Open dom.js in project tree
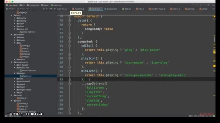The image size is (220, 123). [x=24, y=49]
